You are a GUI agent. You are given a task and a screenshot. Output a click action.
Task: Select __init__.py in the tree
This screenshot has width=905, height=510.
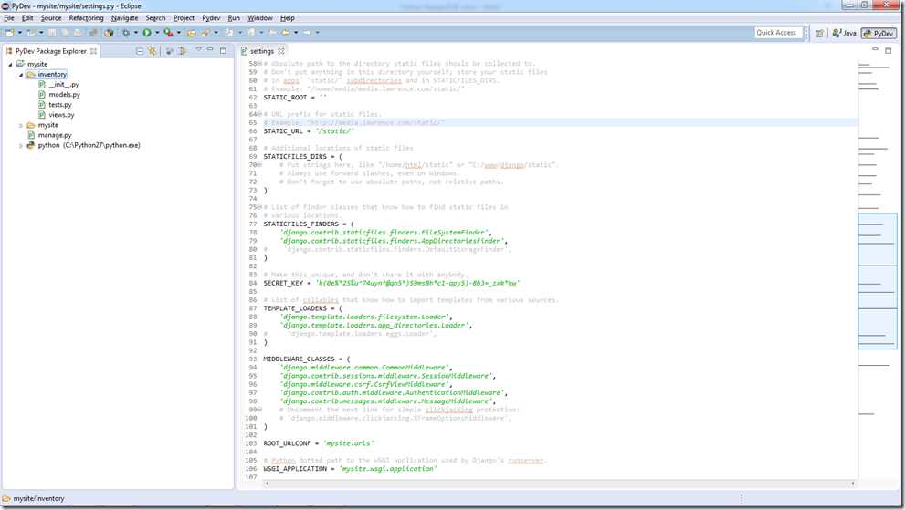pyautogui.click(x=64, y=85)
